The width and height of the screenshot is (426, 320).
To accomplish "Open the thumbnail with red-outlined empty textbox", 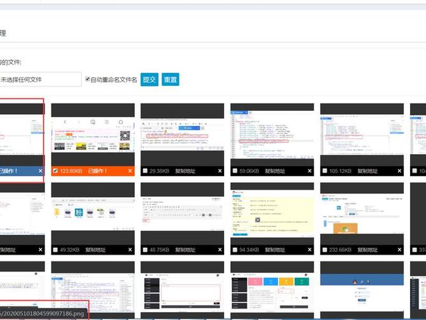I will (x=182, y=292).
